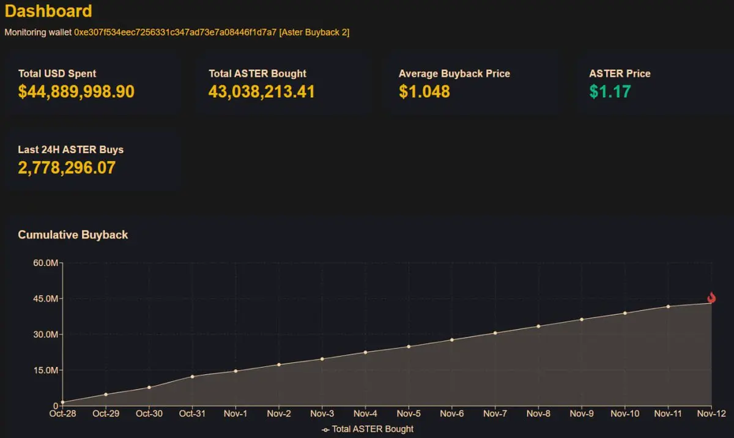The width and height of the screenshot is (734, 438).
Task: Click the Oct-31 data point on chart
Action: click(193, 376)
